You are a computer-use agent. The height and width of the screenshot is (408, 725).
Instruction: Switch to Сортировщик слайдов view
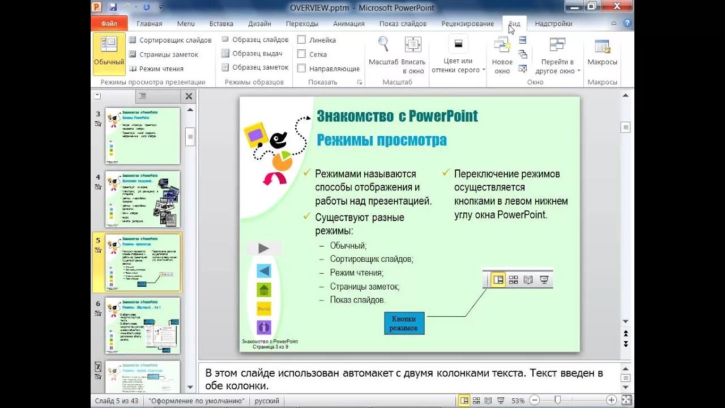pyautogui.click(x=170, y=40)
